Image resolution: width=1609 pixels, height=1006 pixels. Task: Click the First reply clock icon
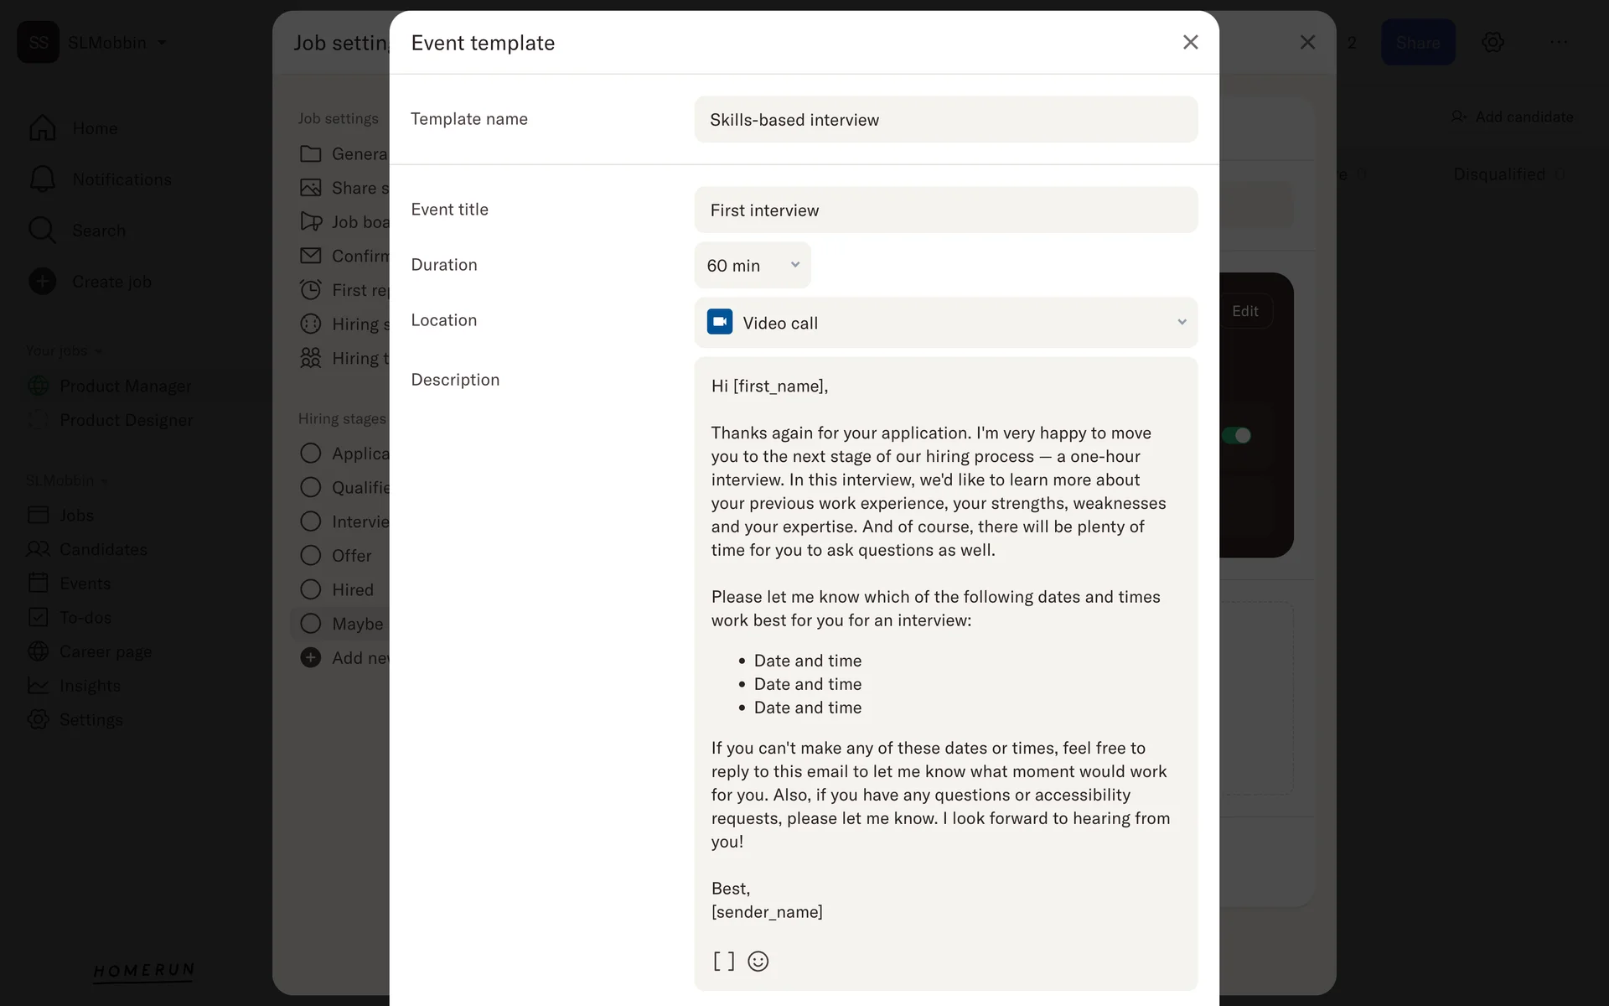[311, 290]
